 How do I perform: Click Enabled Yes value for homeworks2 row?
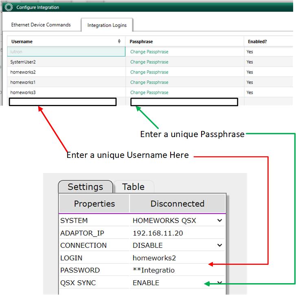[x=250, y=72]
